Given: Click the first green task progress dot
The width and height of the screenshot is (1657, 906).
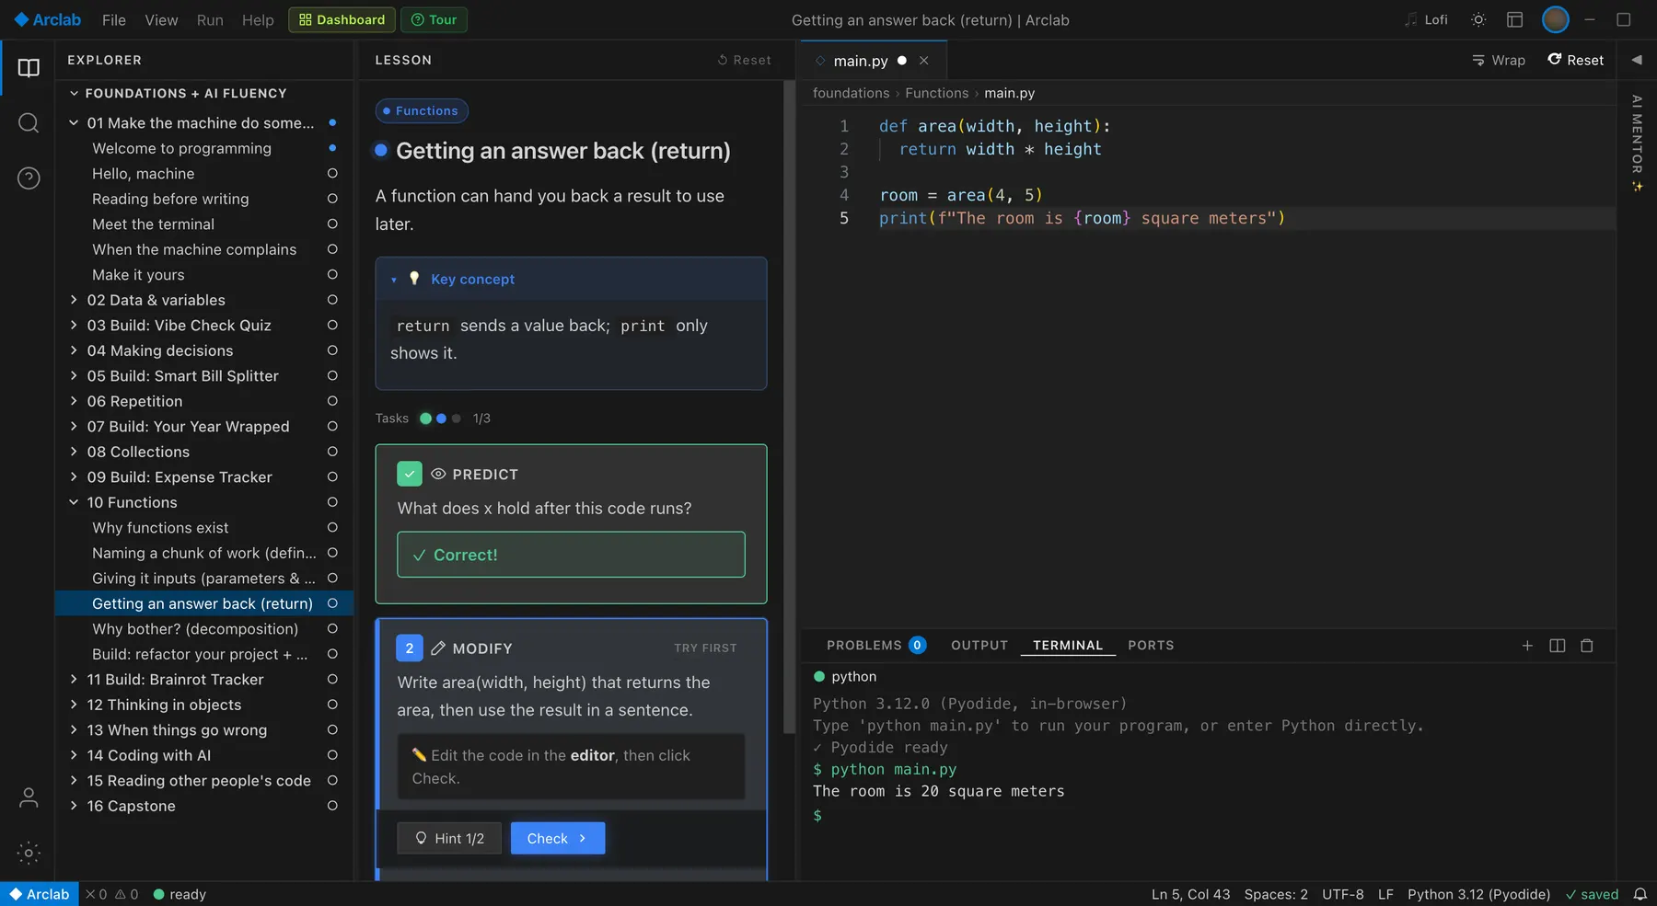Looking at the screenshot, I should (x=425, y=419).
